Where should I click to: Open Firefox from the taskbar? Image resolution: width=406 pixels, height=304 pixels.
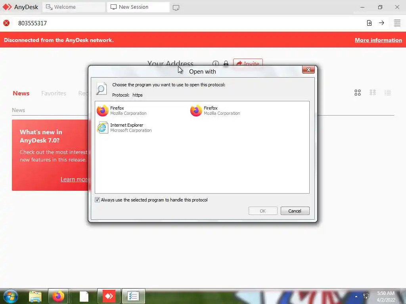coord(58,296)
